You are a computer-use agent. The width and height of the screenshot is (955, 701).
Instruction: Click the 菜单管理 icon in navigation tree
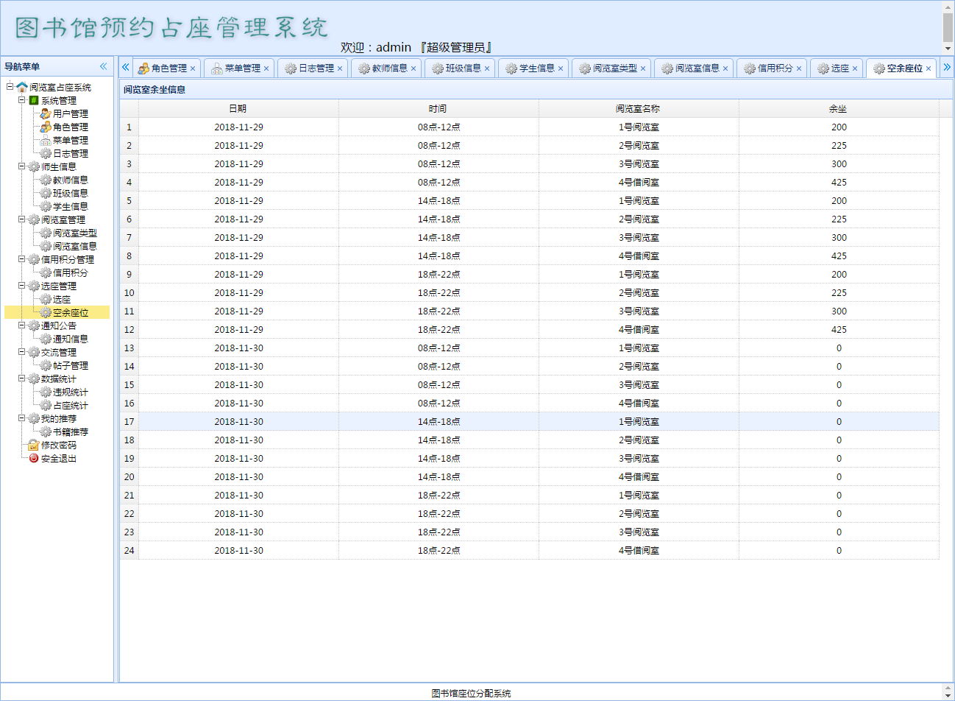click(x=46, y=140)
